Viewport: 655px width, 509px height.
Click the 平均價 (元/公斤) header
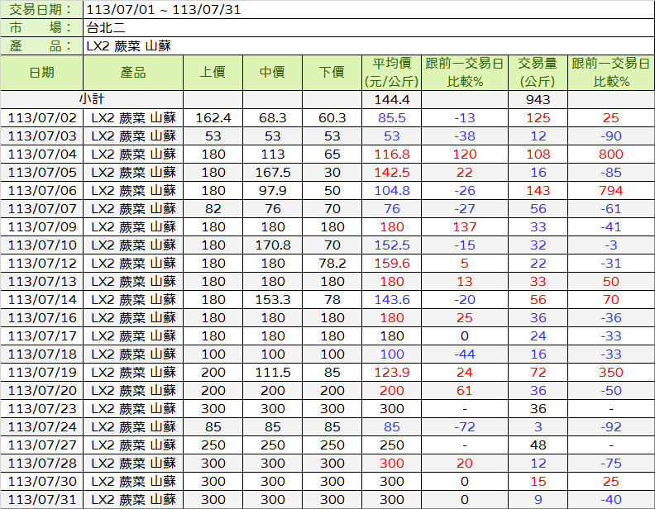392,73
